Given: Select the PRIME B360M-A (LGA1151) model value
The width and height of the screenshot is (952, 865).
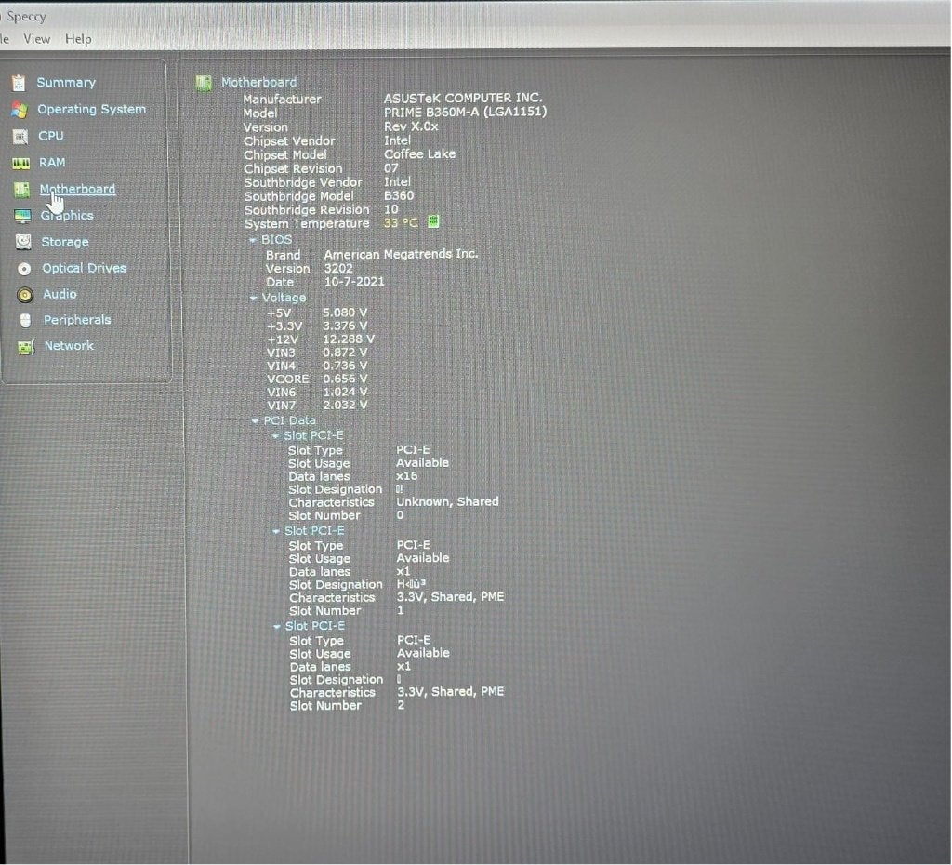Looking at the screenshot, I should click(465, 112).
